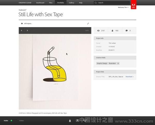Open the Welcome, Tim dropdown
155x125 pixels.
tap(123, 7)
